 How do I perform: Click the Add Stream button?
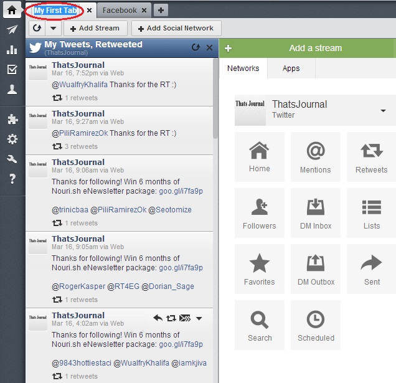95,28
